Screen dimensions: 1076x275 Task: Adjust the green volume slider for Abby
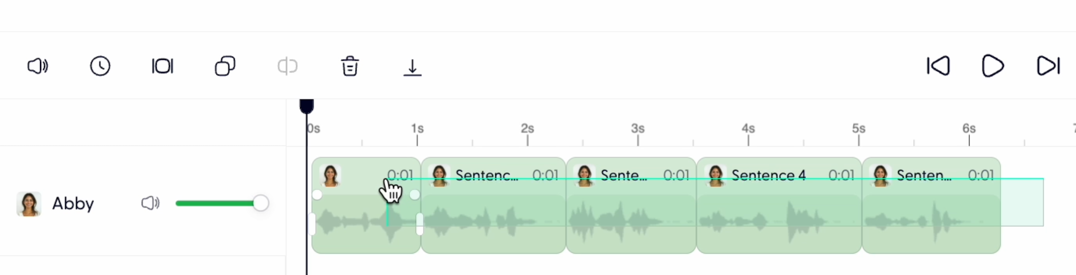(260, 203)
